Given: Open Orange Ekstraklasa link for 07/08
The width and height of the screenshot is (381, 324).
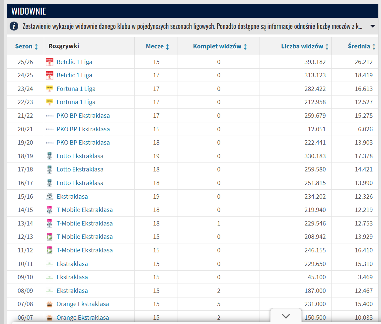Looking at the screenshot, I should [83, 304].
